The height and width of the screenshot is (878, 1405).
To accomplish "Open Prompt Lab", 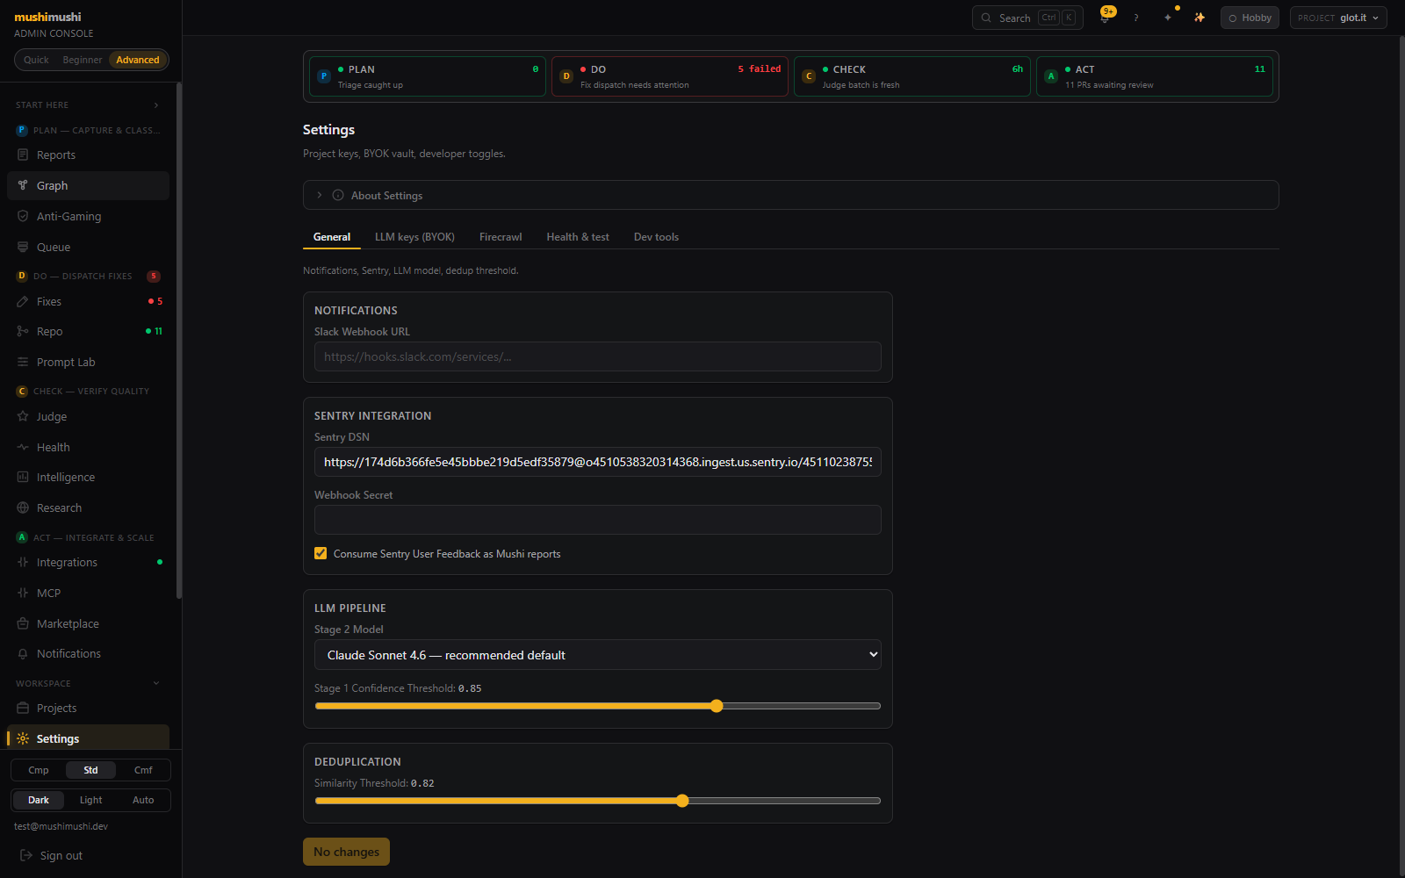I will [88, 362].
